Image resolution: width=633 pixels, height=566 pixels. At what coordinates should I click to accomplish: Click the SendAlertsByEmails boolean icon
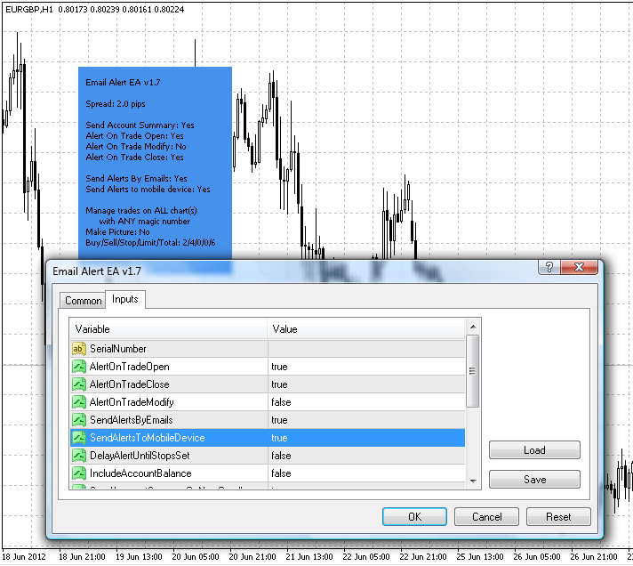(x=79, y=420)
